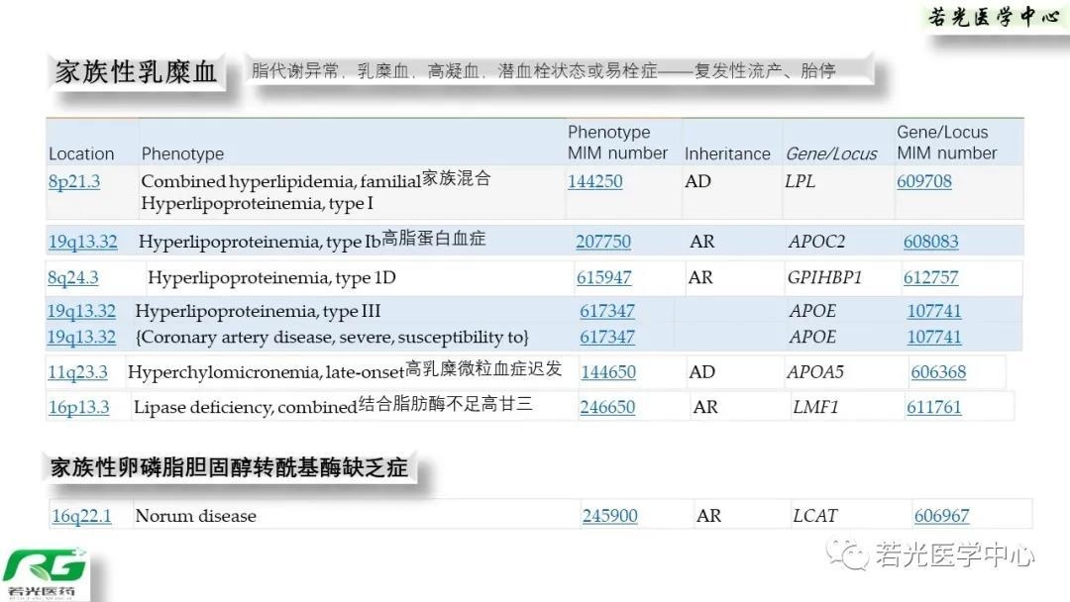Open the 16q22.1 link for Norum disease
Screen dimensions: 1070x602
click(x=79, y=515)
